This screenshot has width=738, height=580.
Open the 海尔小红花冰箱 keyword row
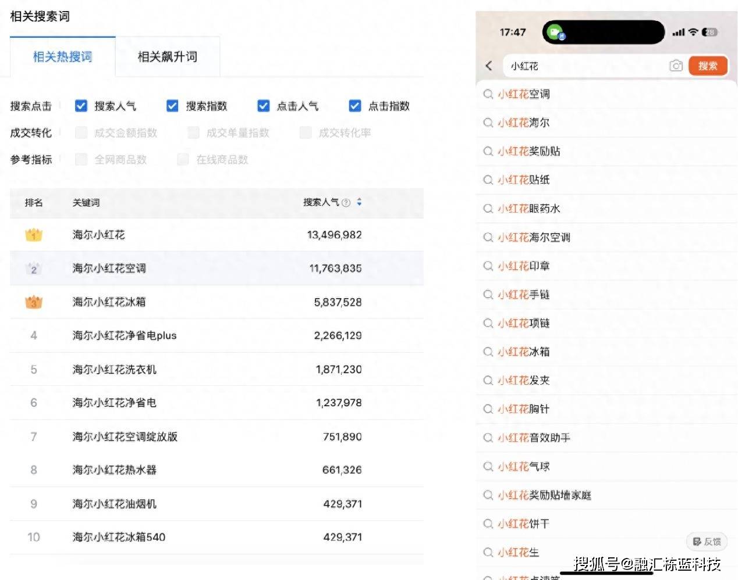109,302
